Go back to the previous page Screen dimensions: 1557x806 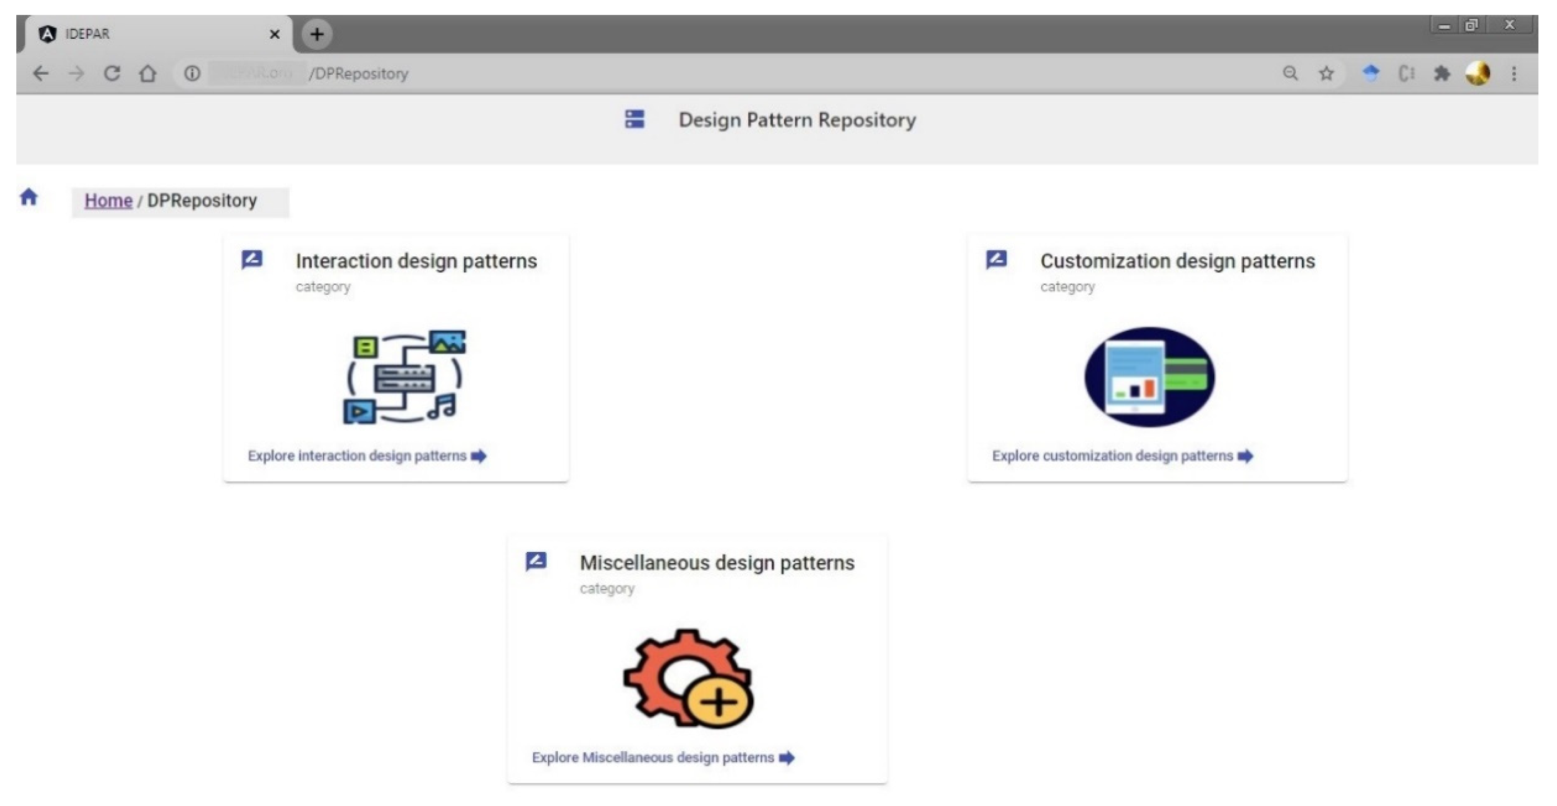[40, 74]
